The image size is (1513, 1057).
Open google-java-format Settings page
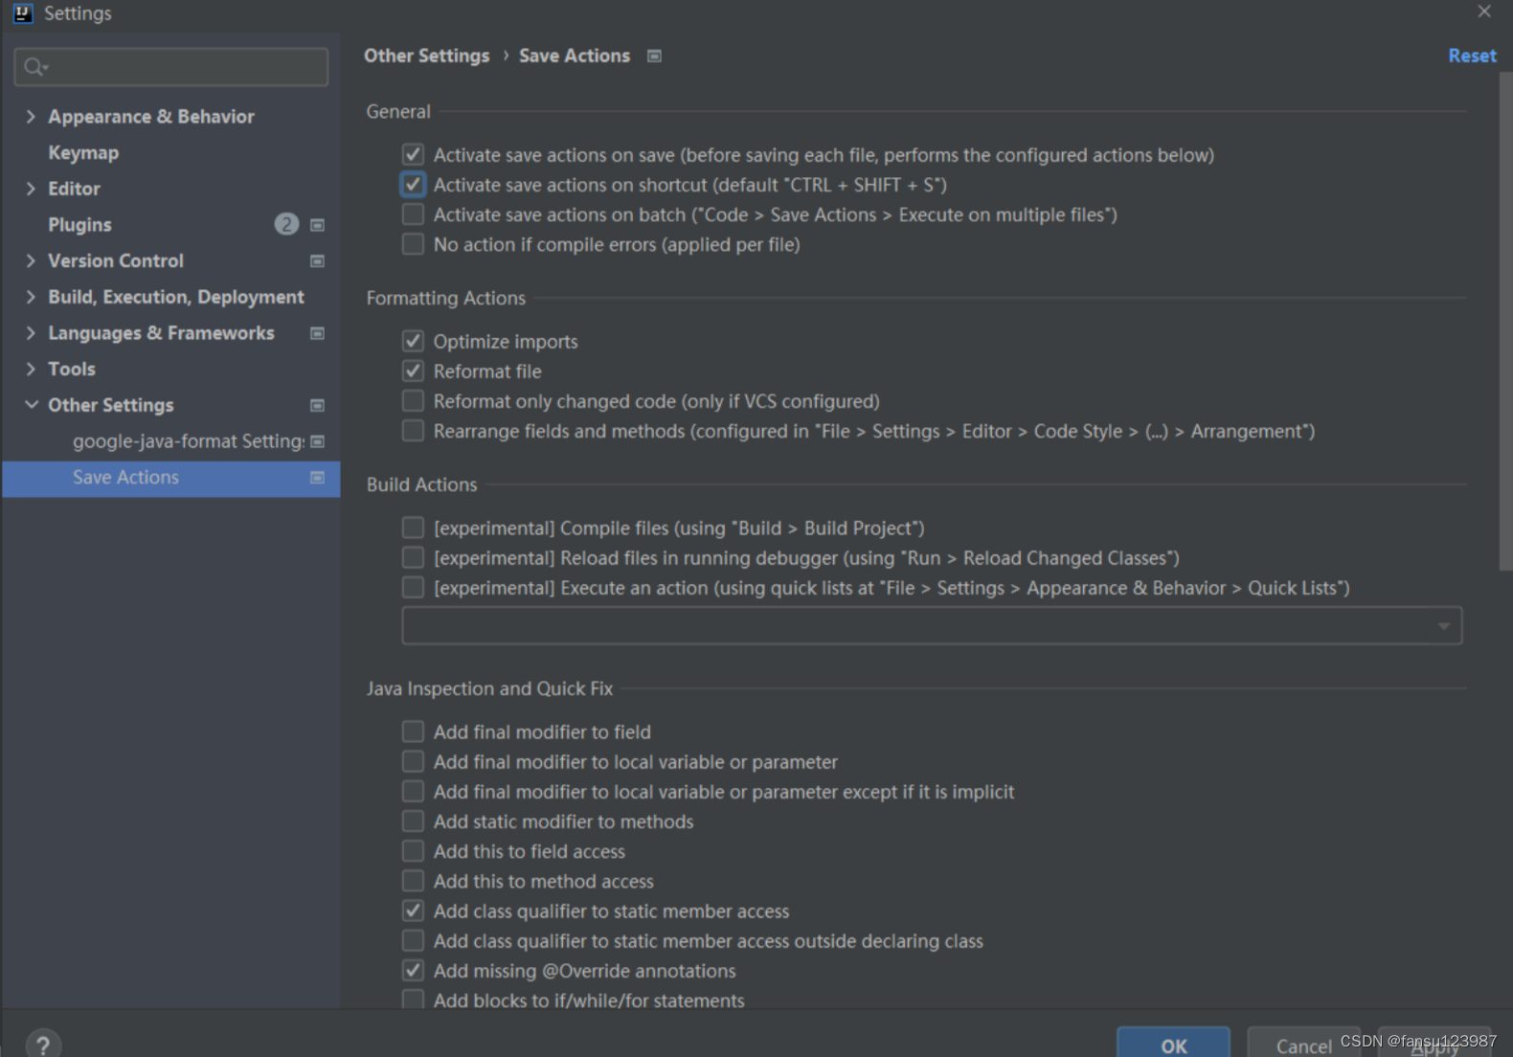point(188,441)
